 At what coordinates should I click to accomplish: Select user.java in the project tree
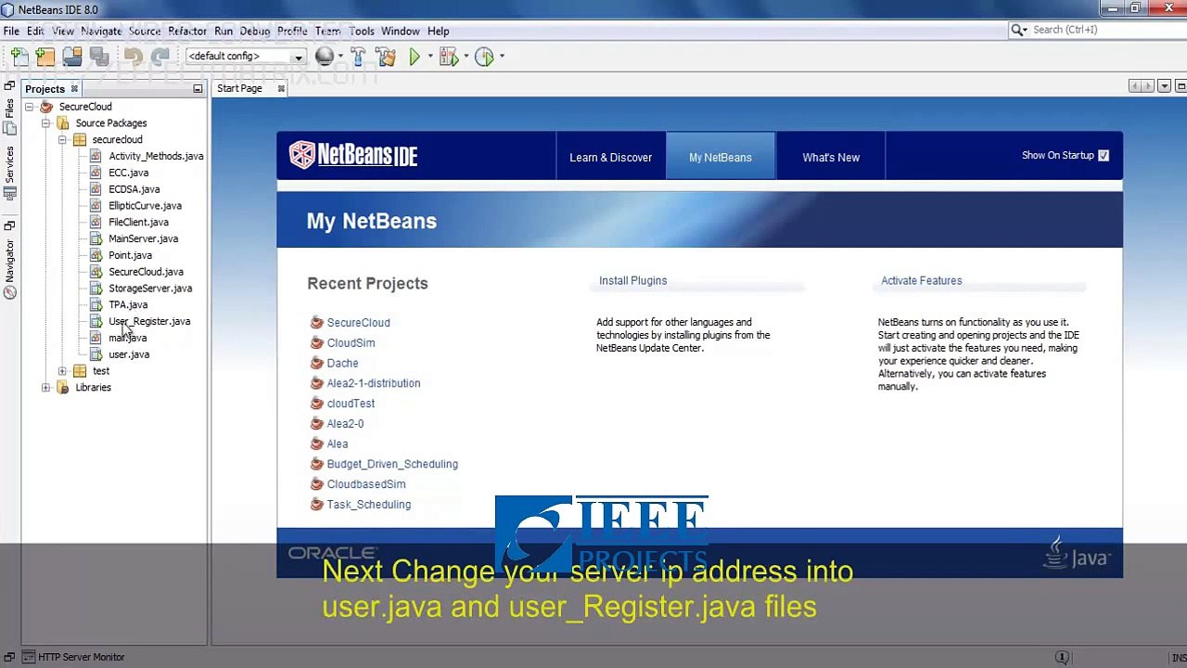pyautogui.click(x=129, y=354)
